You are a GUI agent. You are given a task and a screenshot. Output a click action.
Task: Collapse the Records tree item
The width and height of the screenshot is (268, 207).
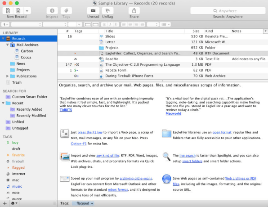coord(3,39)
